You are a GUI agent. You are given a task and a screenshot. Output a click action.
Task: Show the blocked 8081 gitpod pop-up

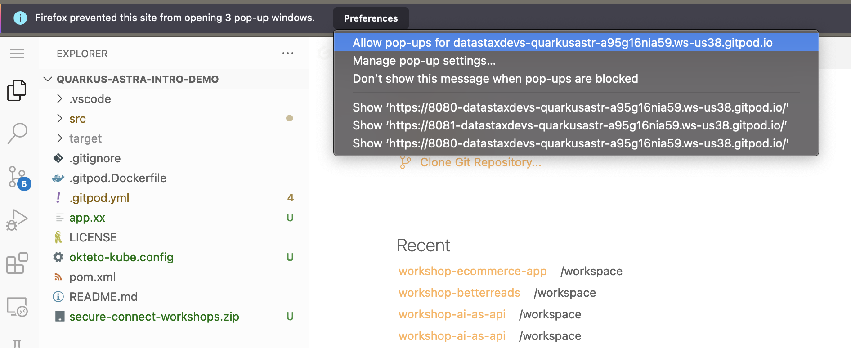click(576, 125)
